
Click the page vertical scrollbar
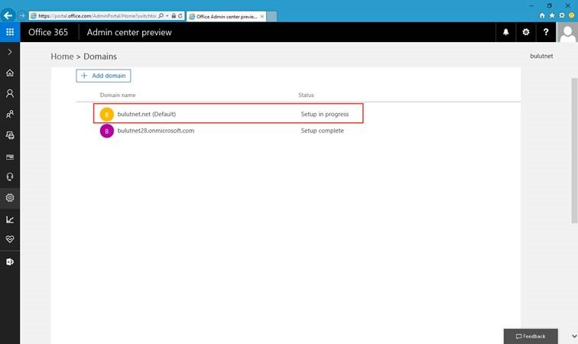click(574, 151)
